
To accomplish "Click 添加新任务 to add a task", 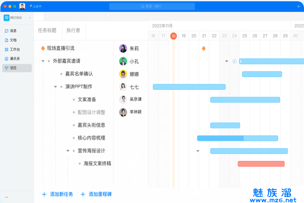I will (x=57, y=194).
